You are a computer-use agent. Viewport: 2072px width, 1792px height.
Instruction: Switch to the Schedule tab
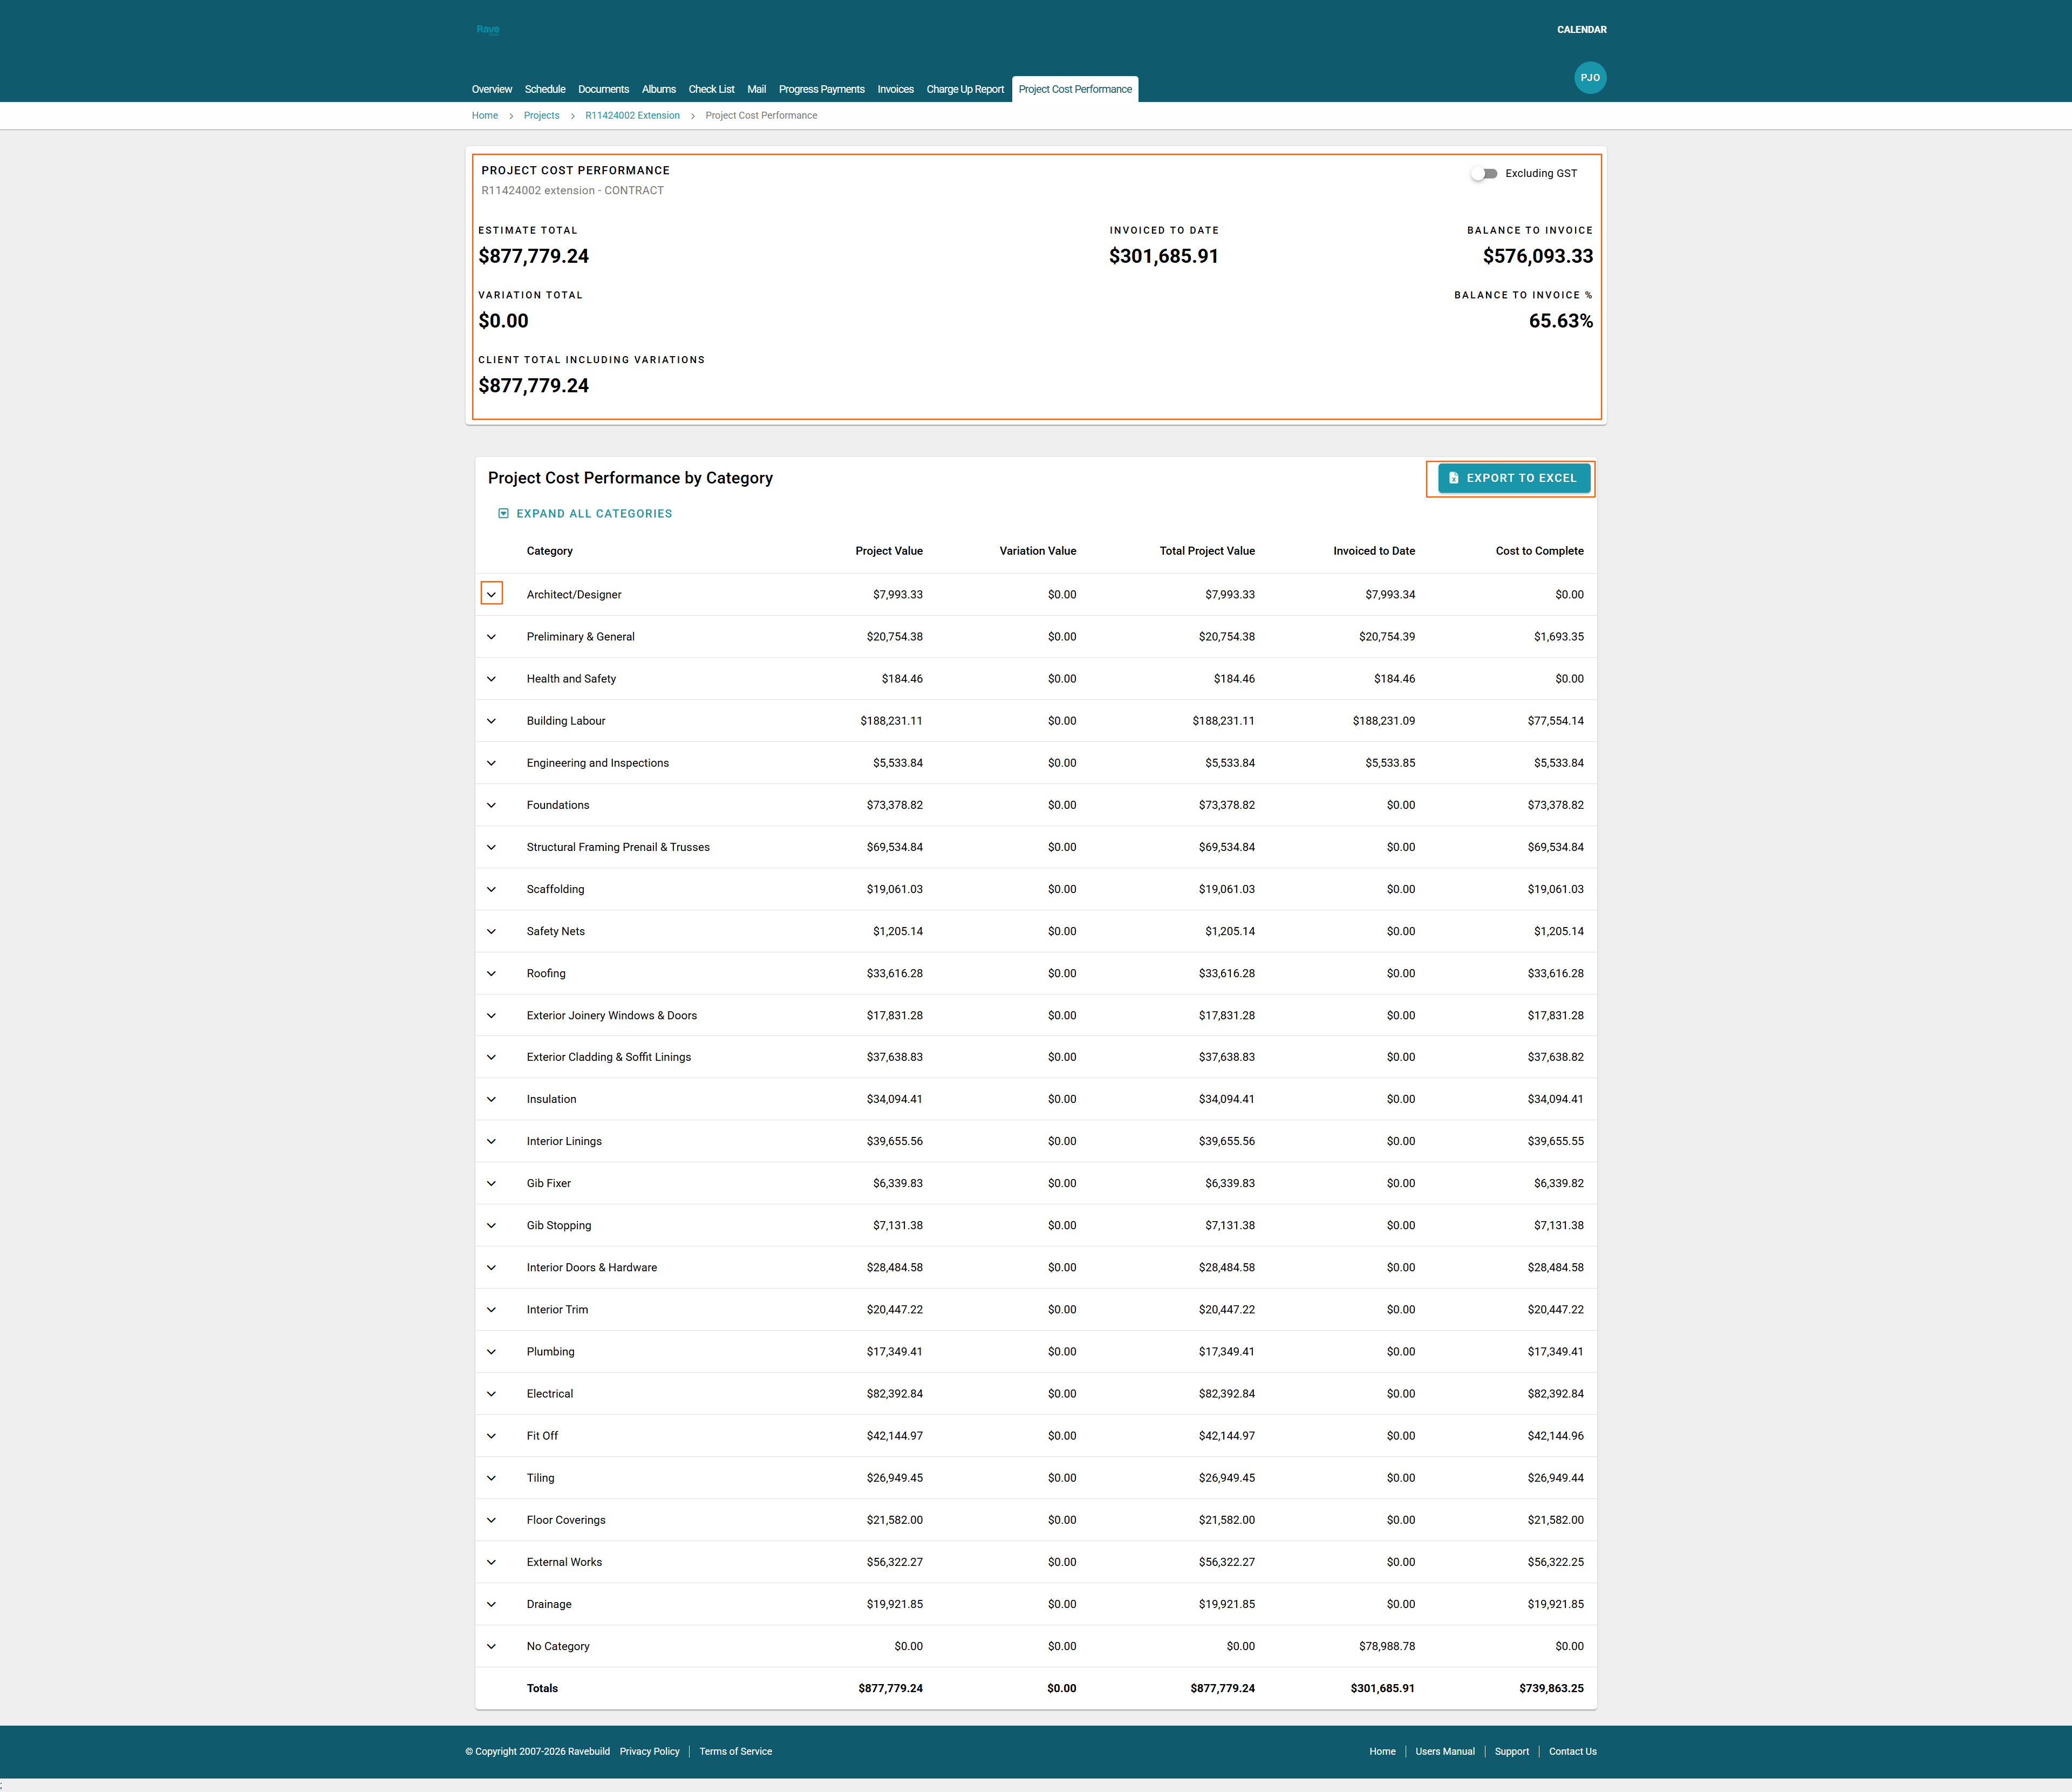tap(545, 89)
